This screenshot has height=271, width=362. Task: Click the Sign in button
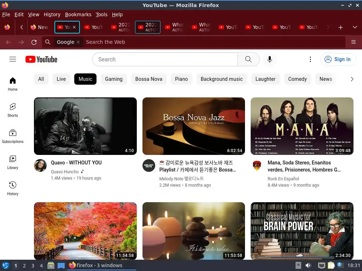coord(338,59)
